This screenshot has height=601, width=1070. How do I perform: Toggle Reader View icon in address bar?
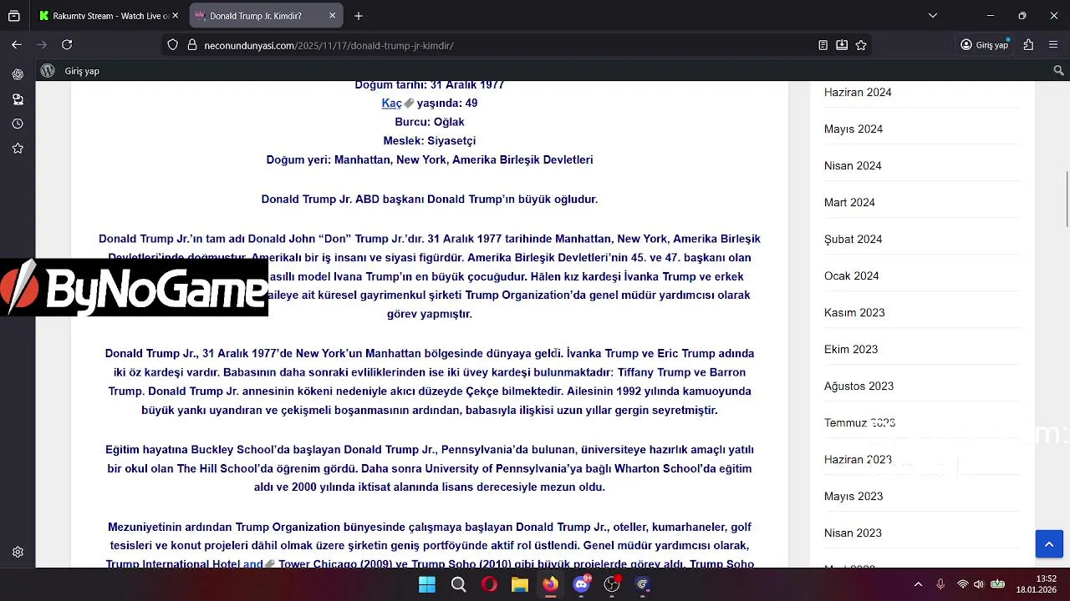823,45
